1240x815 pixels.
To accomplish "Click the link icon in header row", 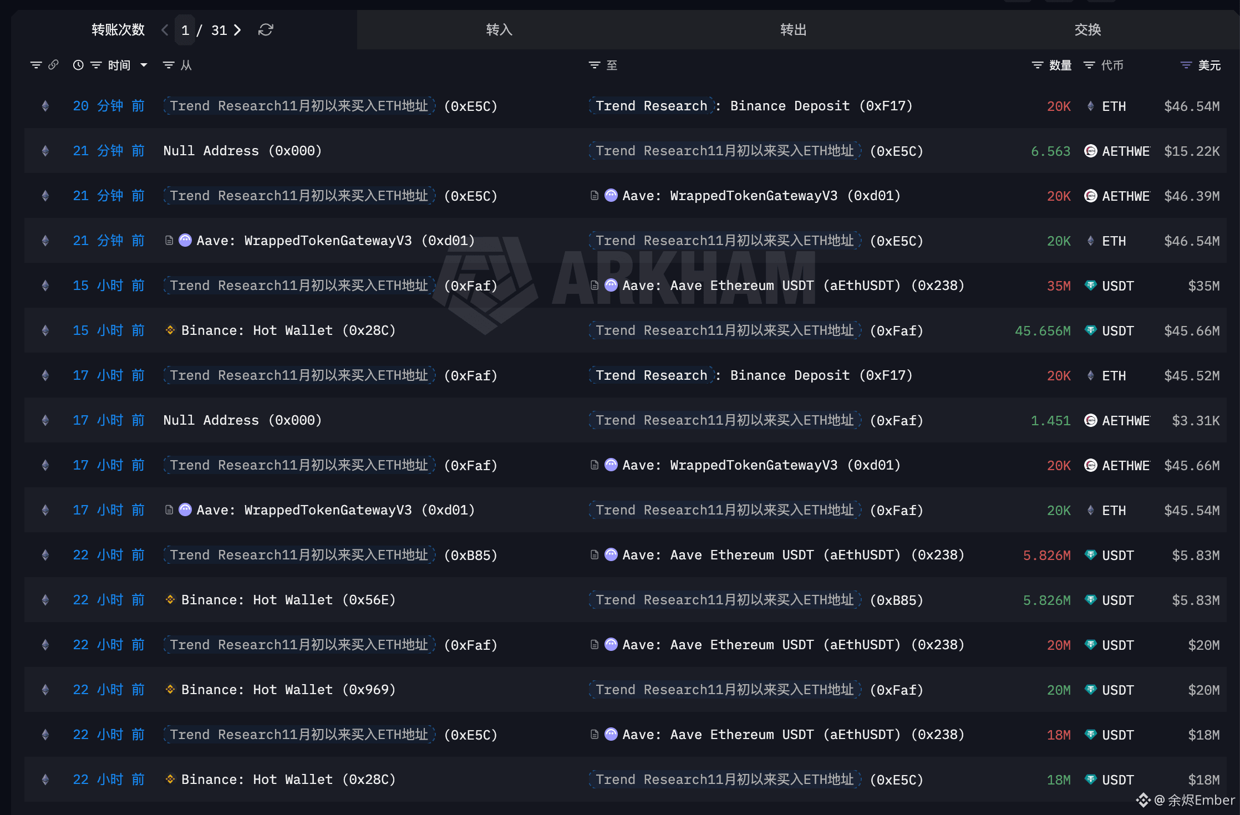I will (54, 65).
